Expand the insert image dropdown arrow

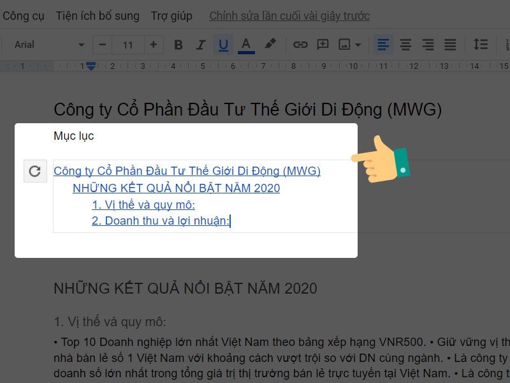pyautogui.click(x=358, y=45)
